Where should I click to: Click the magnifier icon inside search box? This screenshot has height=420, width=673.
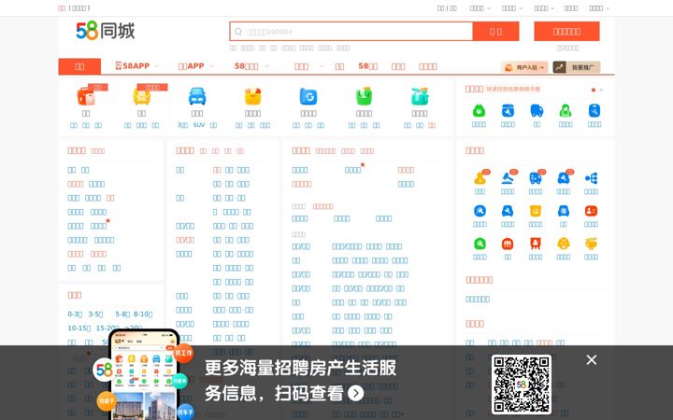click(x=238, y=32)
